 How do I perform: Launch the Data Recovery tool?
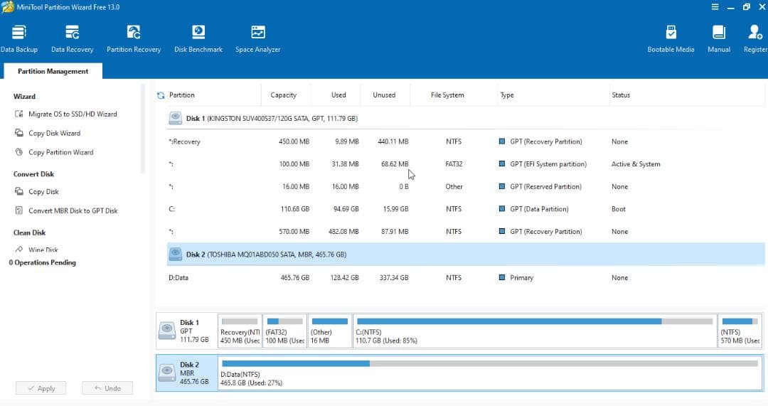coord(72,38)
